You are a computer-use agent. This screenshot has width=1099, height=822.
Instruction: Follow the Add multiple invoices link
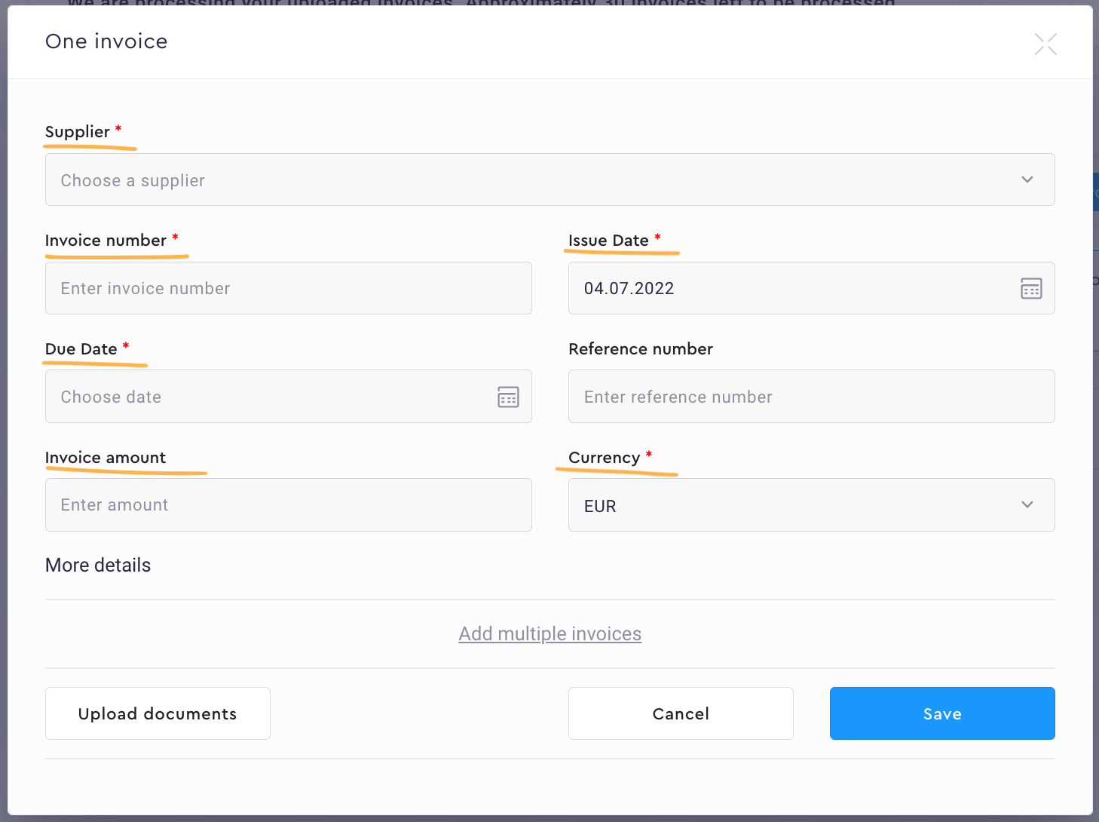coord(549,634)
